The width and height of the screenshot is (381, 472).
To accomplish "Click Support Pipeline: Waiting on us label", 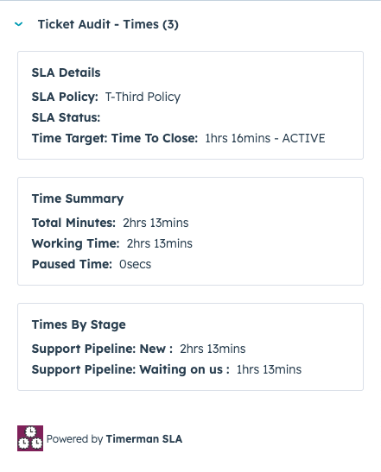I will (130, 369).
